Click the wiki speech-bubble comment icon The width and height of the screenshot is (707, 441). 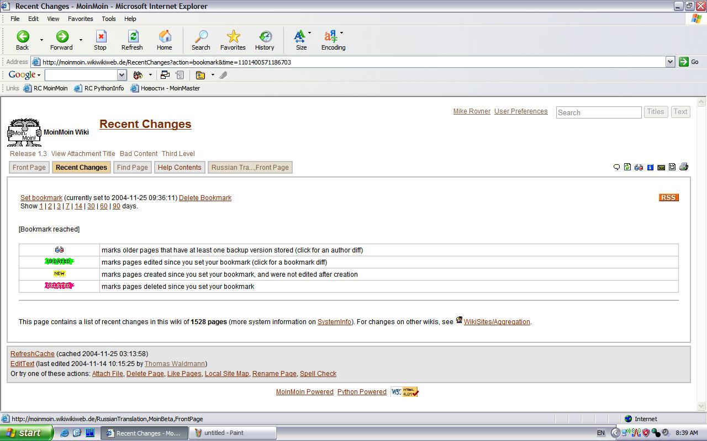click(617, 167)
